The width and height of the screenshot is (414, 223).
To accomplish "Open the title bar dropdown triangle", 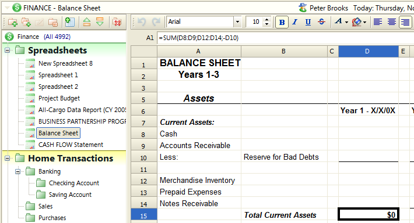I will click(7, 8).
